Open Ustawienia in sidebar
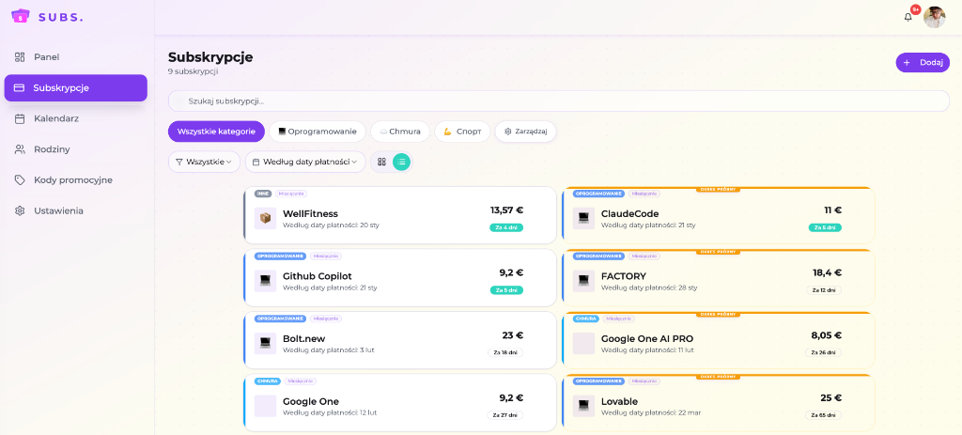962x435 pixels. click(x=75, y=210)
